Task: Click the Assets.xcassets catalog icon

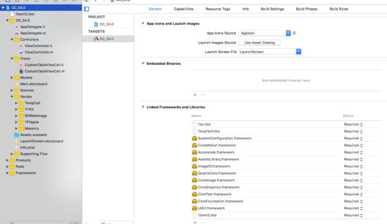Action: 17,135
